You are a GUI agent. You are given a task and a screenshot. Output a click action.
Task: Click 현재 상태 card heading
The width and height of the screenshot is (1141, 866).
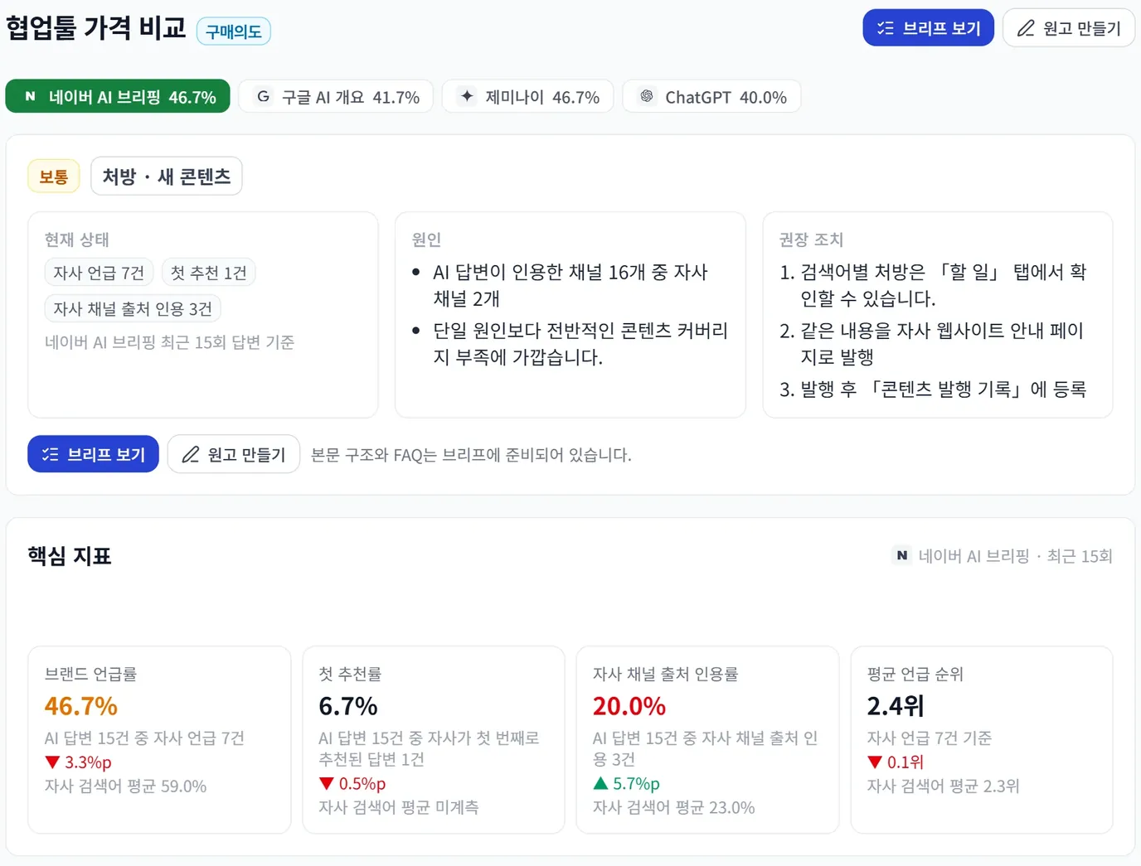[x=77, y=239]
